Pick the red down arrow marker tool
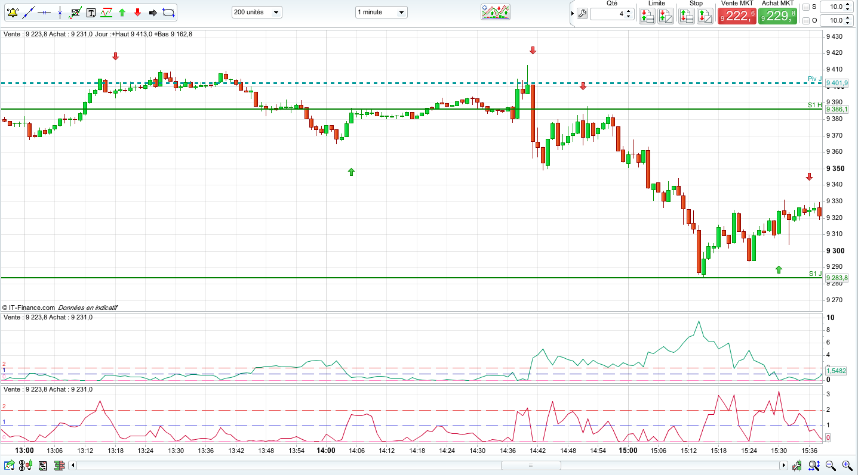This screenshot has width=858, height=475. pyautogui.click(x=137, y=12)
